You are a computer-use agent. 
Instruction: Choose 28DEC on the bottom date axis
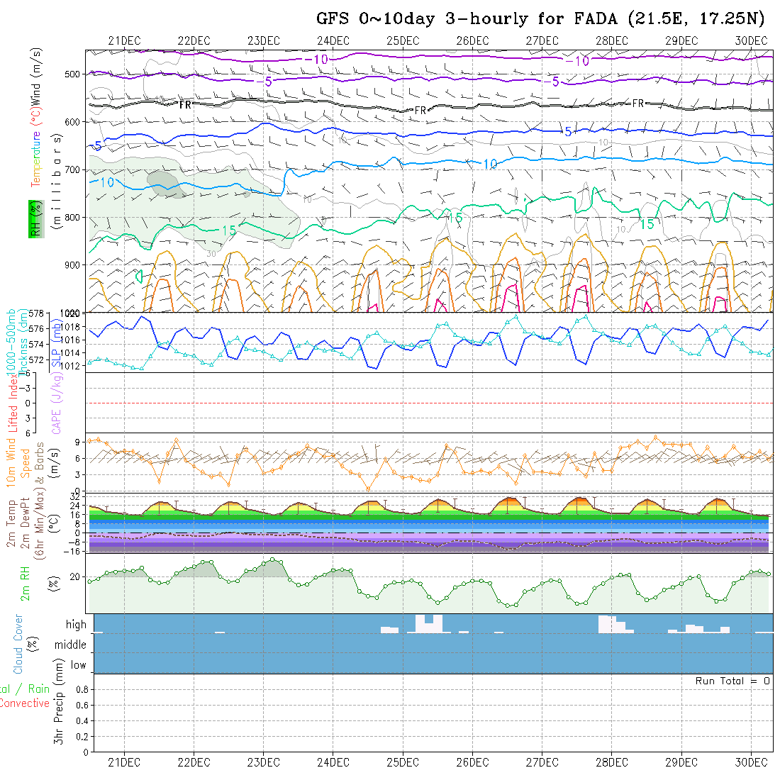tap(612, 762)
